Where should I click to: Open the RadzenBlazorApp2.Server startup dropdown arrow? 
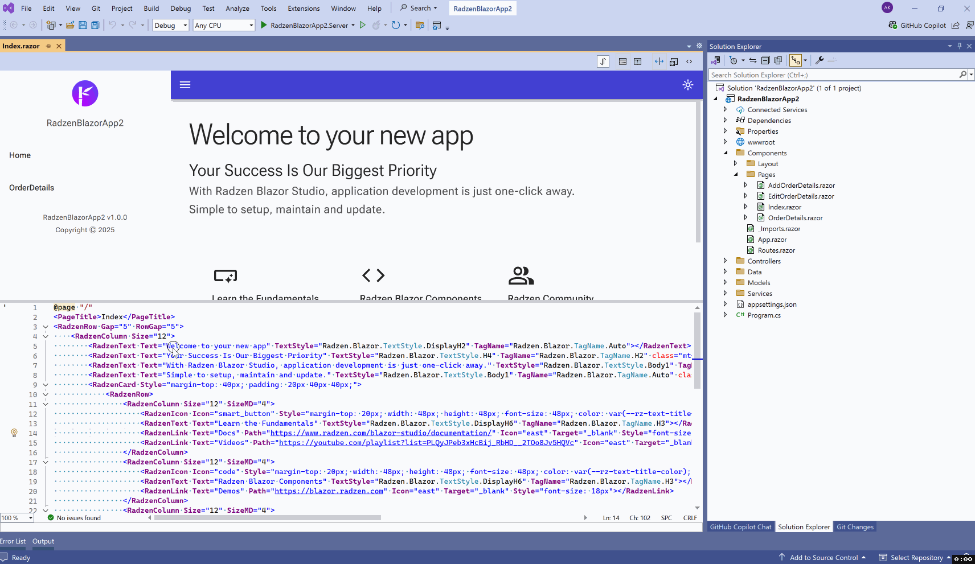pyautogui.click(x=353, y=25)
